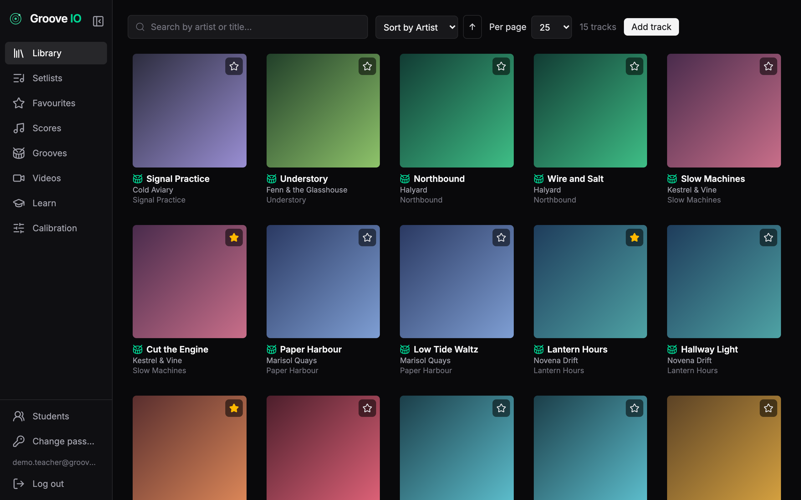
Task: Click the drum icon beside Lantern Hours title
Action: click(x=538, y=350)
